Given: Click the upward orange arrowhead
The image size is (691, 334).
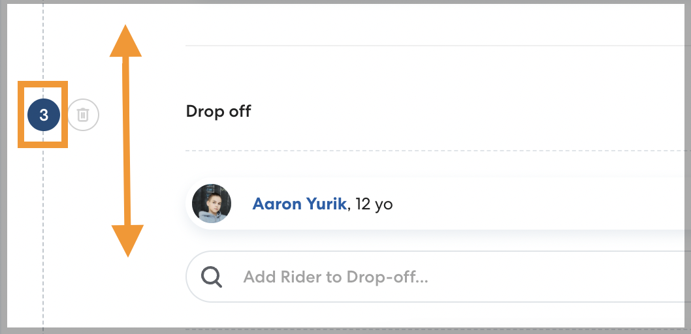Looking at the screenshot, I should (x=125, y=43).
